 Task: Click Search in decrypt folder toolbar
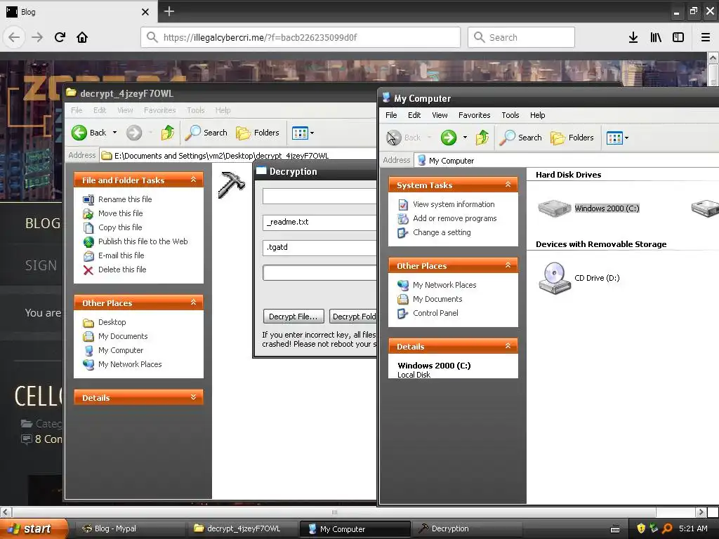(206, 133)
